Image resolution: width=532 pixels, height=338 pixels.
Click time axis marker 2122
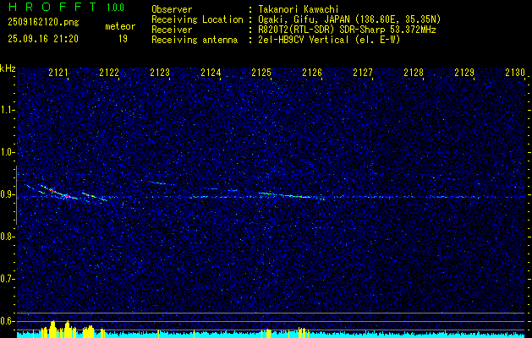tap(109, 73)
